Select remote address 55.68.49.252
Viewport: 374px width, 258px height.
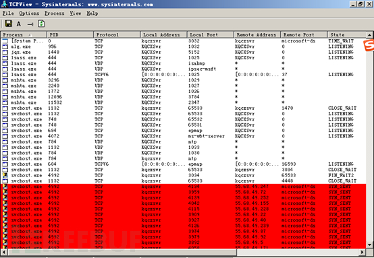252,198
